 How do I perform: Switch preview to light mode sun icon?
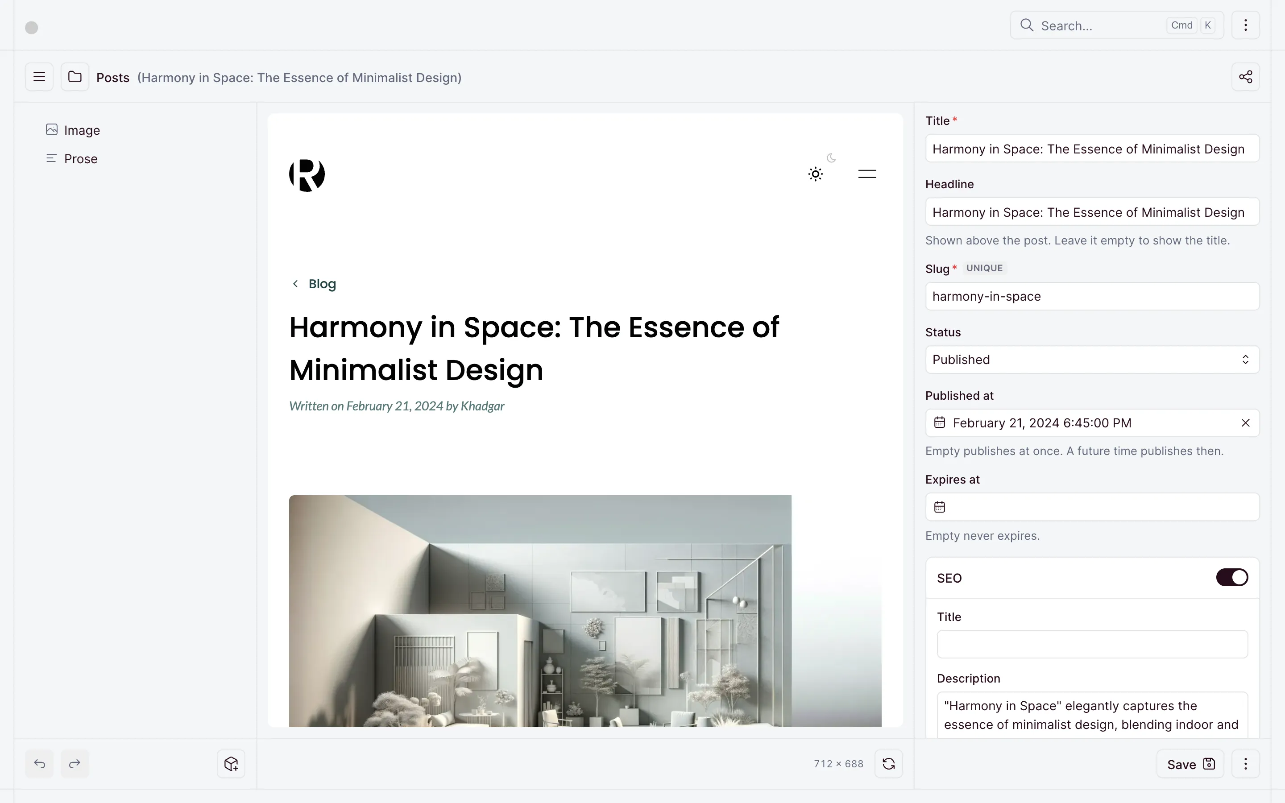tap(816, 174)
